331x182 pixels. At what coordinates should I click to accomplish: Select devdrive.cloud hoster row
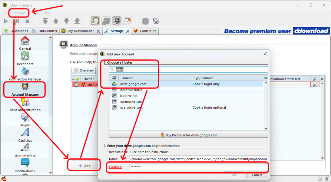(x=186, y=90)
